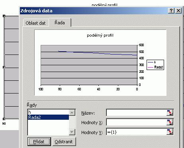Screen dimensions: 184x148
Task: Click the Hodnoty Y field containing ={1}
Action: tap(137, 132)
